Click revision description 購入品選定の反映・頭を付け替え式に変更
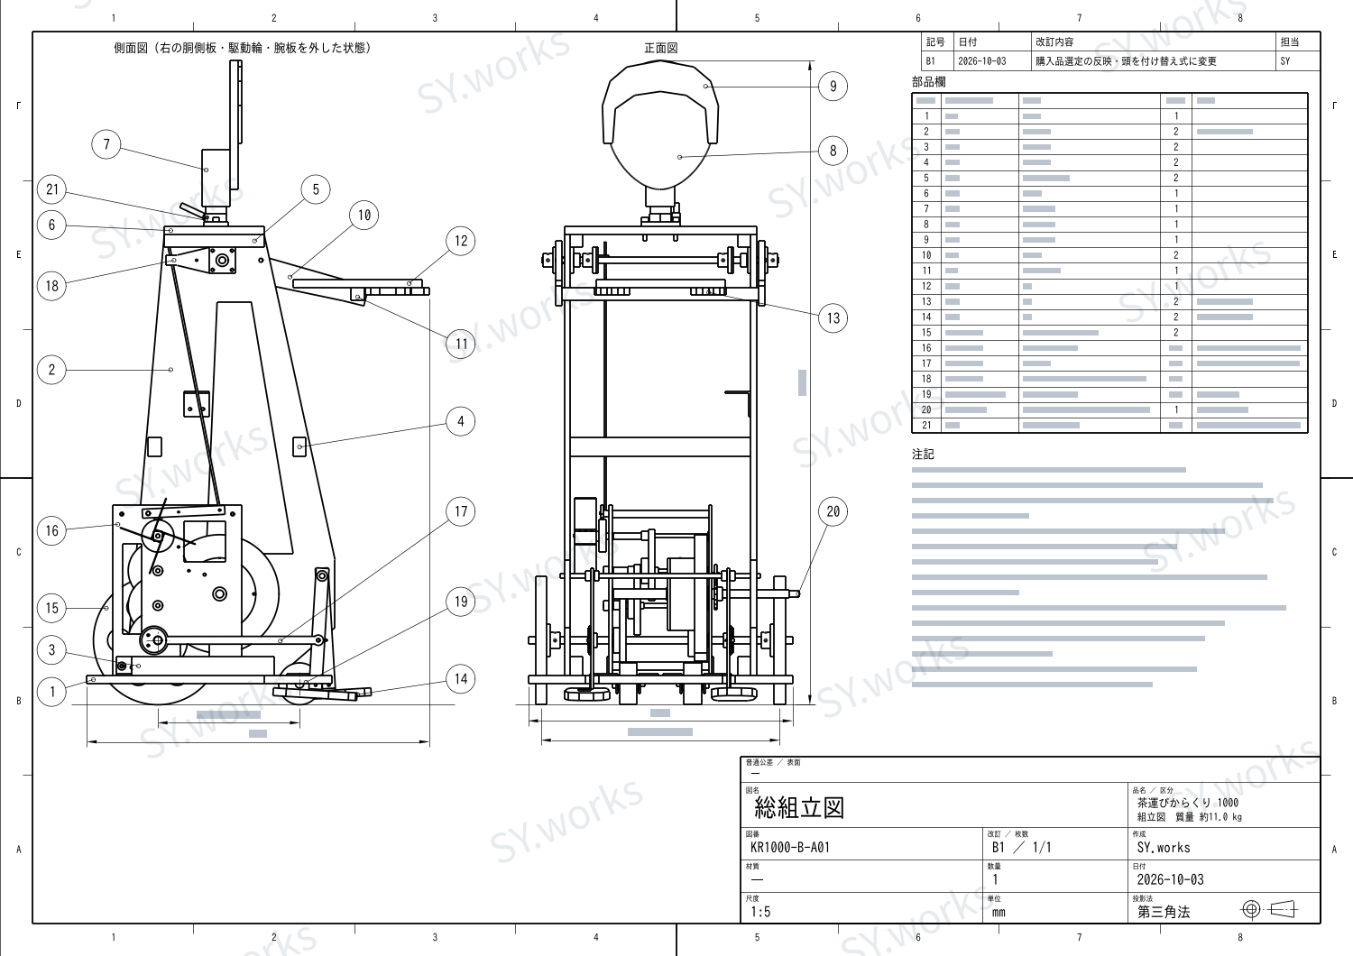The image size is (1353, 956). pos(1126,61)
